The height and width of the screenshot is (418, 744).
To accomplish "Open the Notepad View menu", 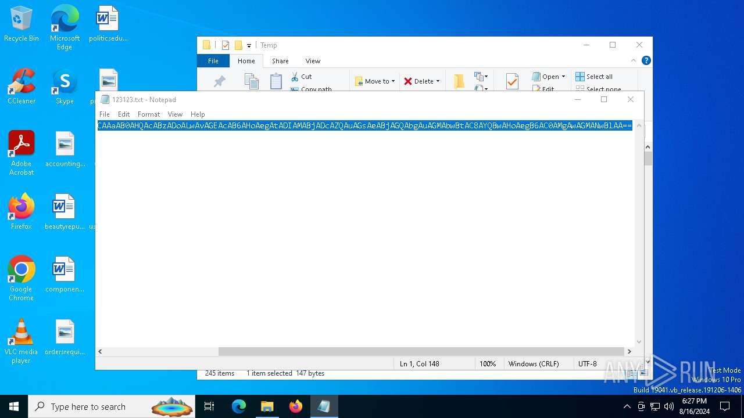I will click(x=175, y=114).
